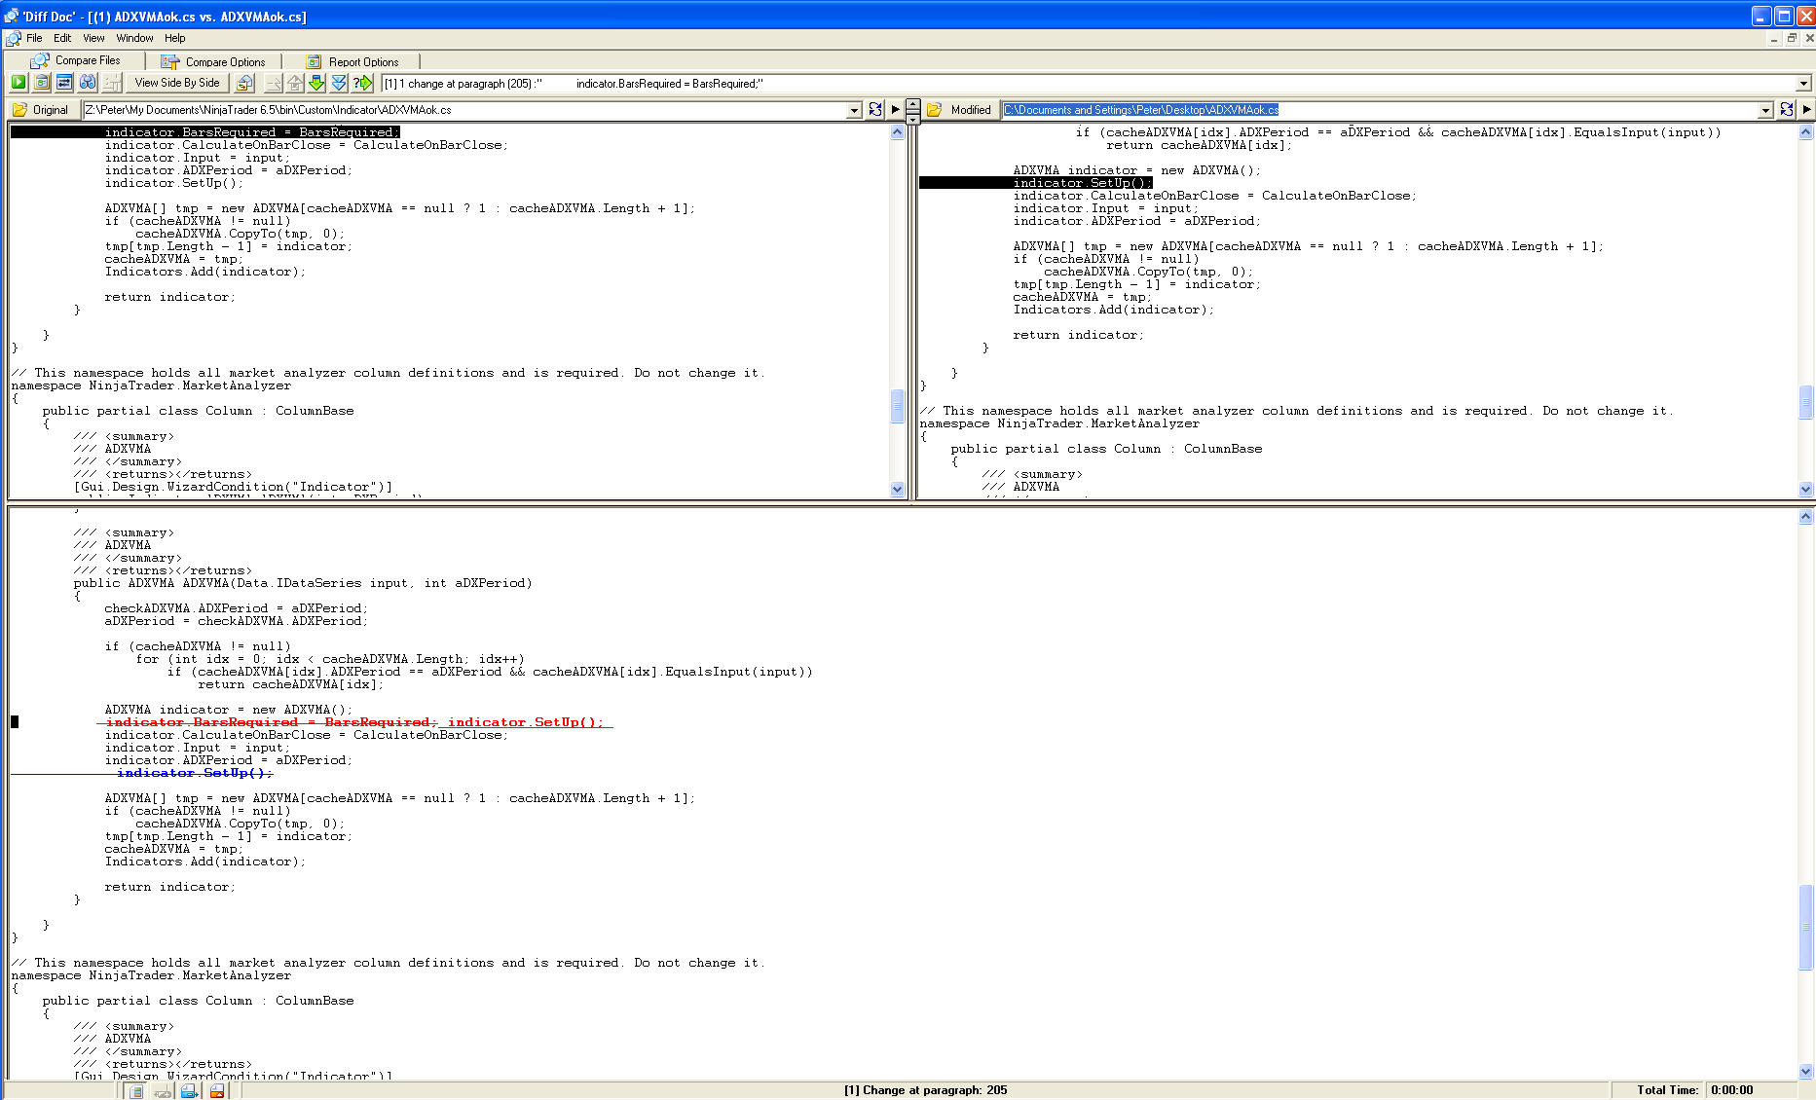Expand the Modified file path dropdown
This screenshot has width=1816, height=1100.
click(1765, 110)
